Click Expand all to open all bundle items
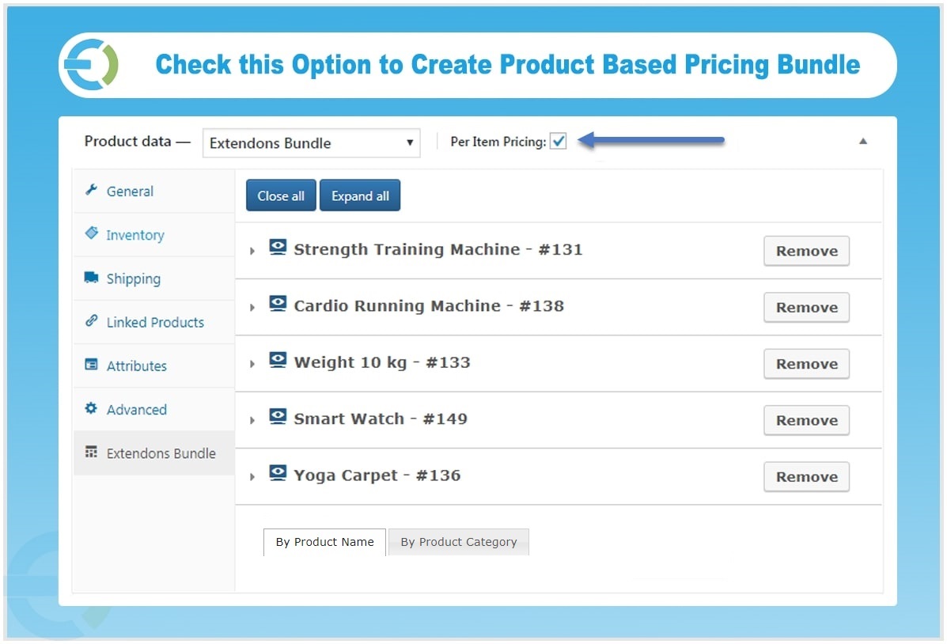 (x=360, y=195)
